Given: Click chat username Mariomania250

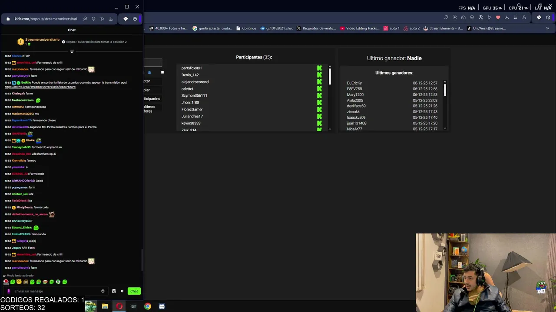Looking at the screenshot, I should pos(23,114).
